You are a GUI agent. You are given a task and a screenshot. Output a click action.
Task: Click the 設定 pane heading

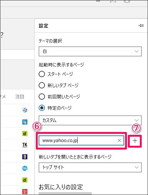point(43,26)
